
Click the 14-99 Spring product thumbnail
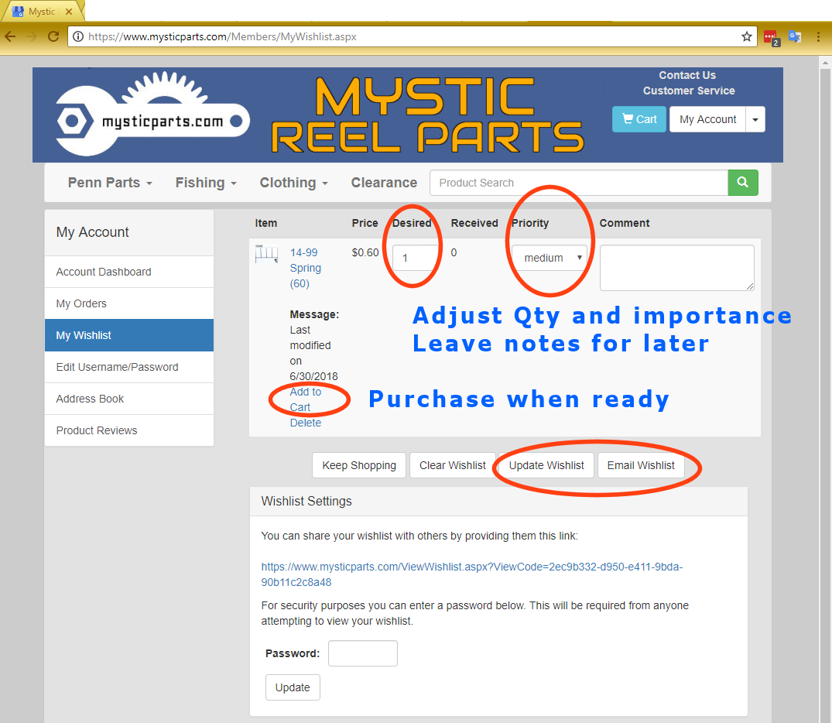coord(266,254)
